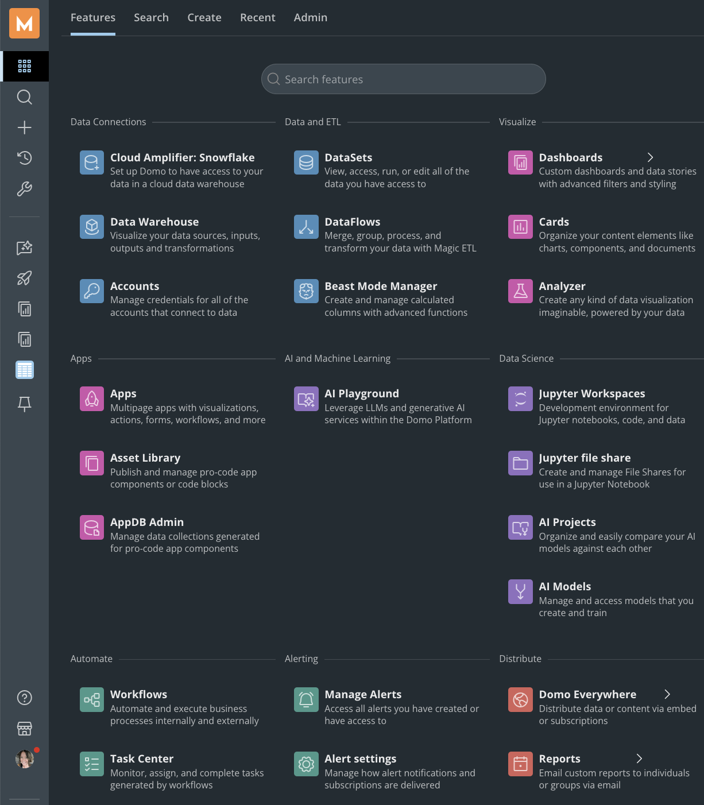704x805 pixels.
Task: Open the Search tab
Action: click(152, 18)
